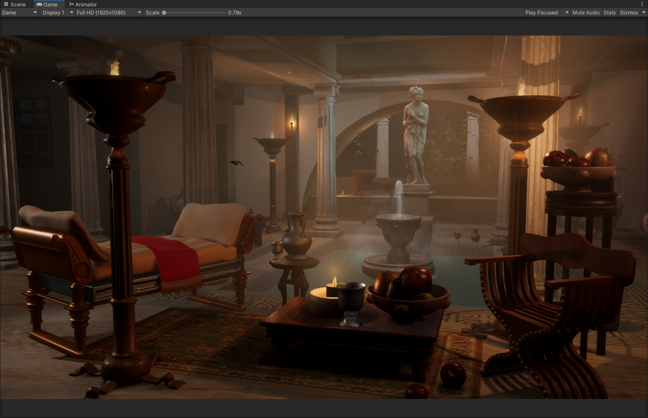Click the fountain in the game view
Viewport: 648px width, 418px height.
pyautogui.click(x=398, y=237)
